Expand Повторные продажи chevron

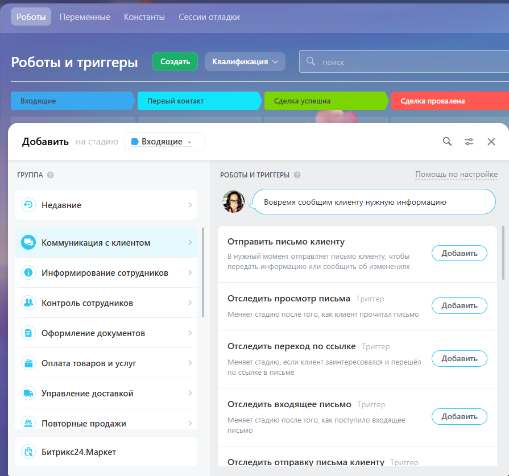point(190,423)
